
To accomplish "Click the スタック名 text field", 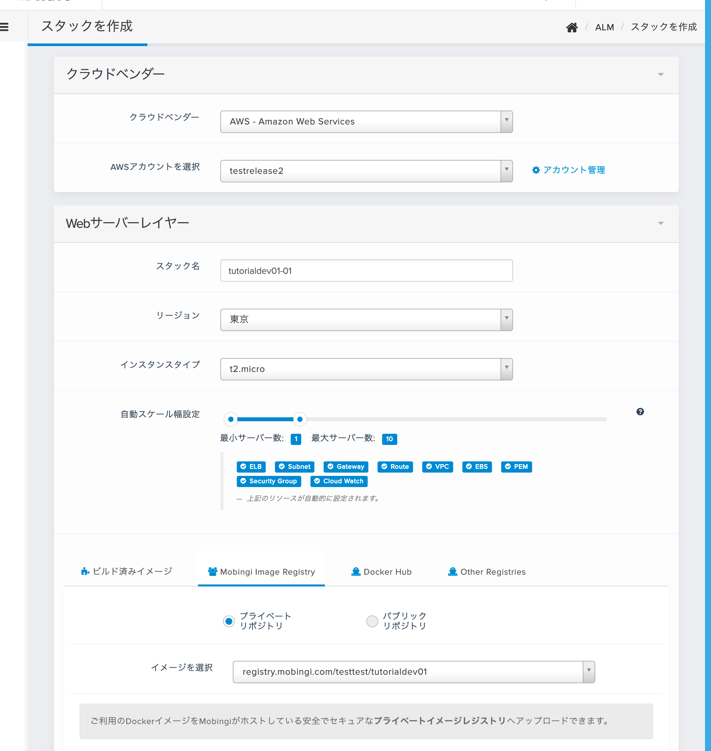I will [366, 271].
